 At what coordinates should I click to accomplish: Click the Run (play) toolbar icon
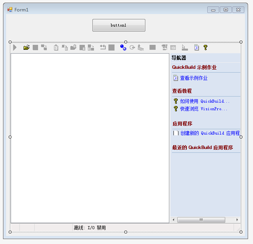pos(15,48)
